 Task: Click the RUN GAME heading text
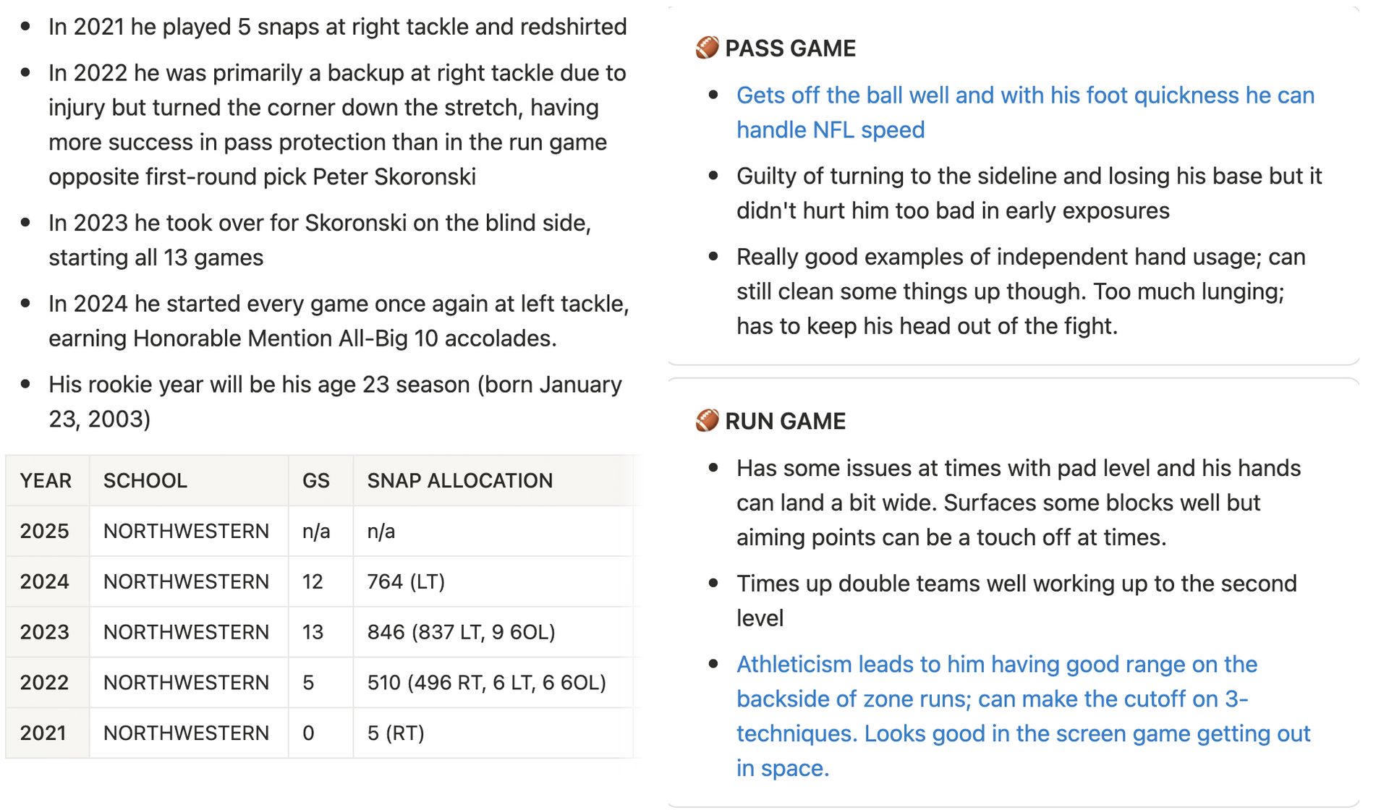(x=785, y=421)
